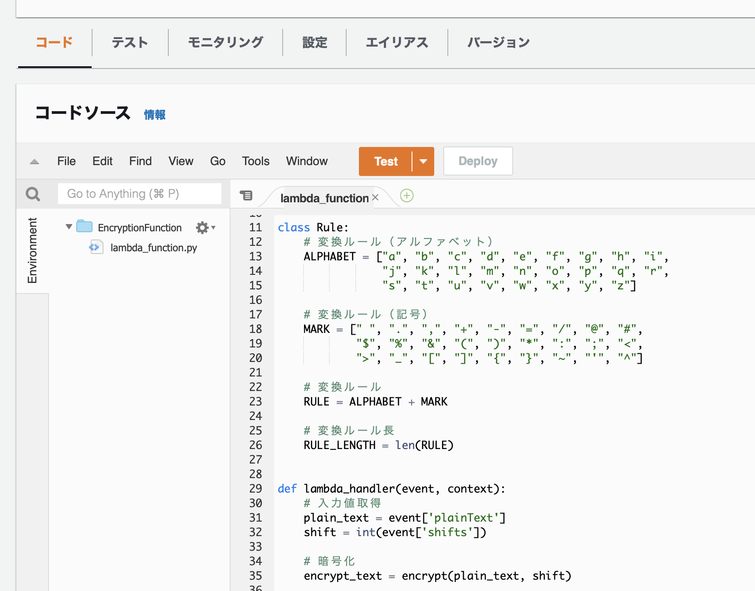Open the Tools menu
Image resolution: width=755 pixels, height=591 pixels.
click(x=255, y=161)
